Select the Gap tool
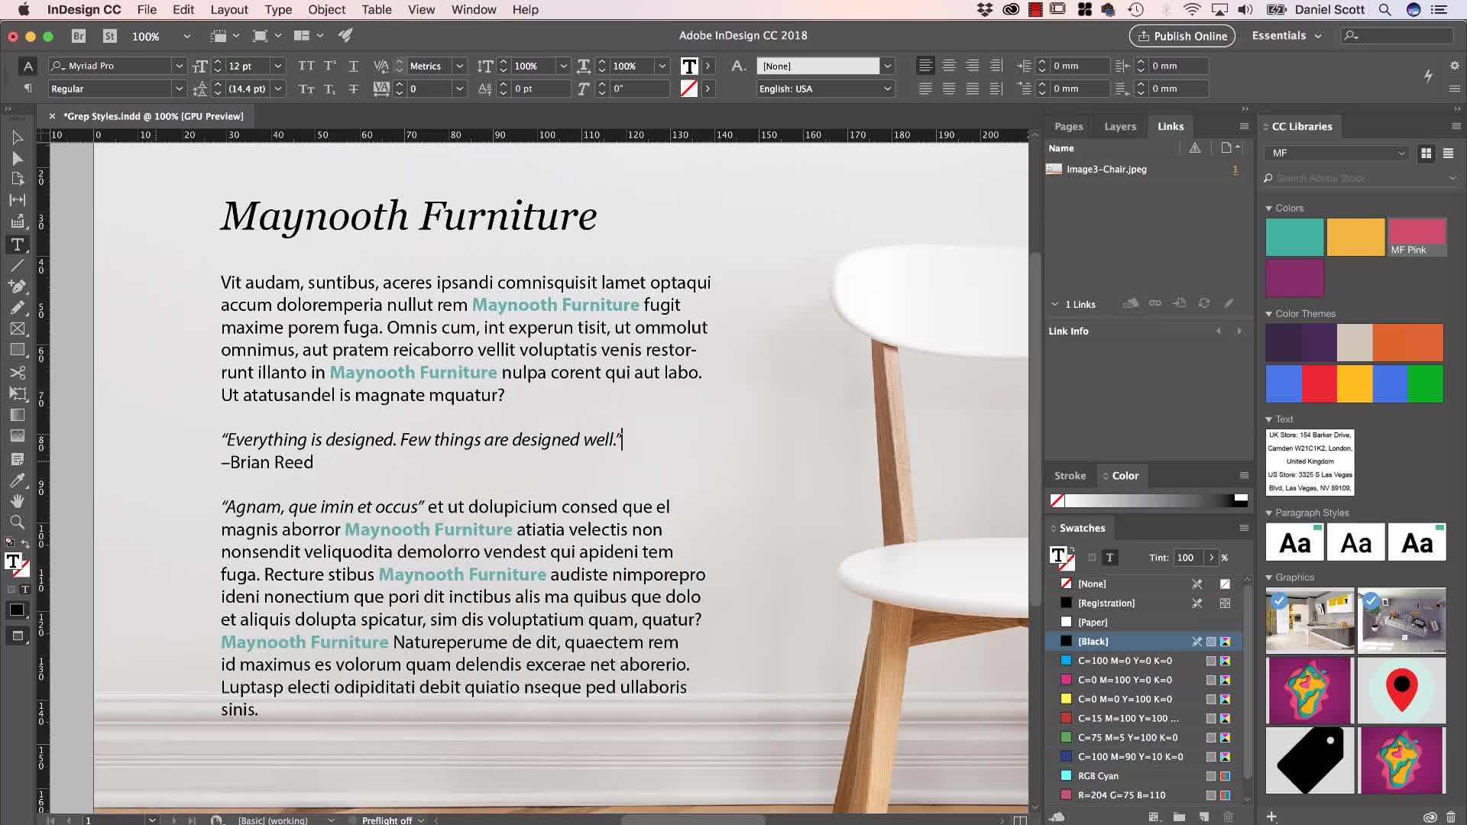Viewport: 1467px width, 825px height. 17,200
